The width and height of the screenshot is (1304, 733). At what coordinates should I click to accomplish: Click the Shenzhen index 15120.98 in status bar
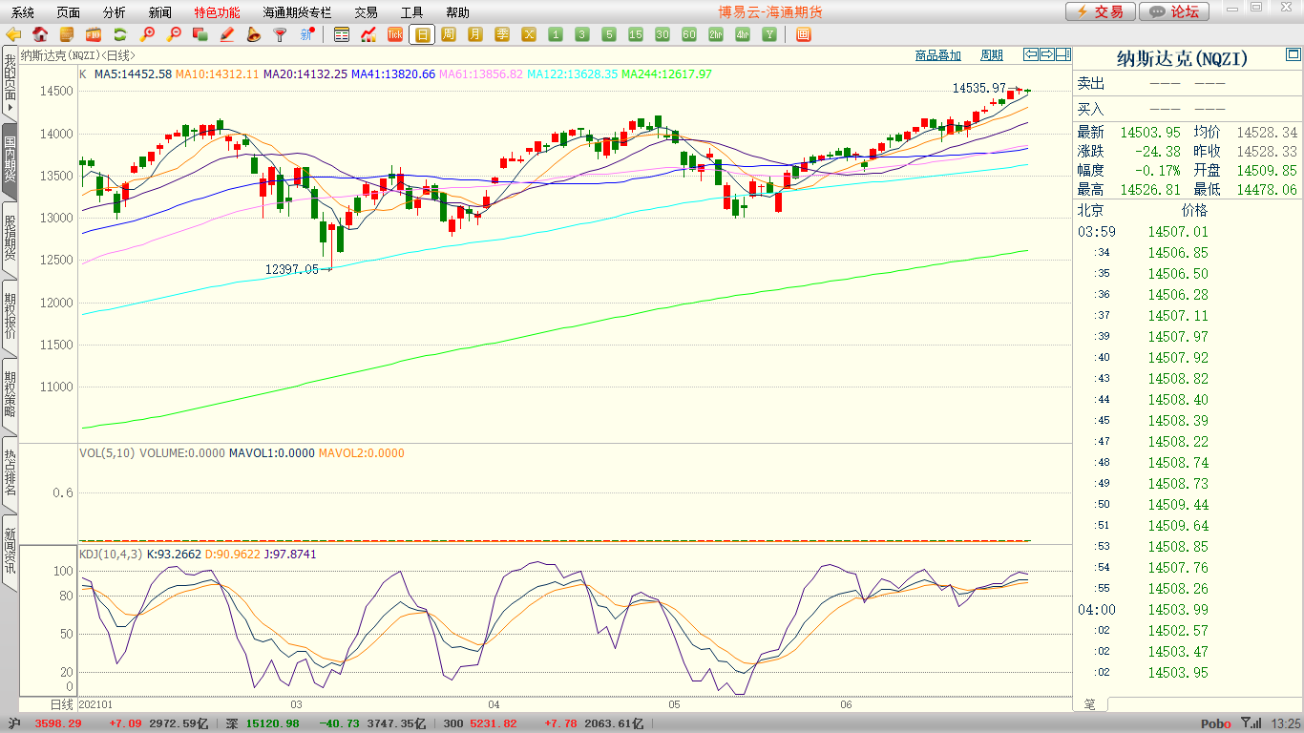[273, 723]
